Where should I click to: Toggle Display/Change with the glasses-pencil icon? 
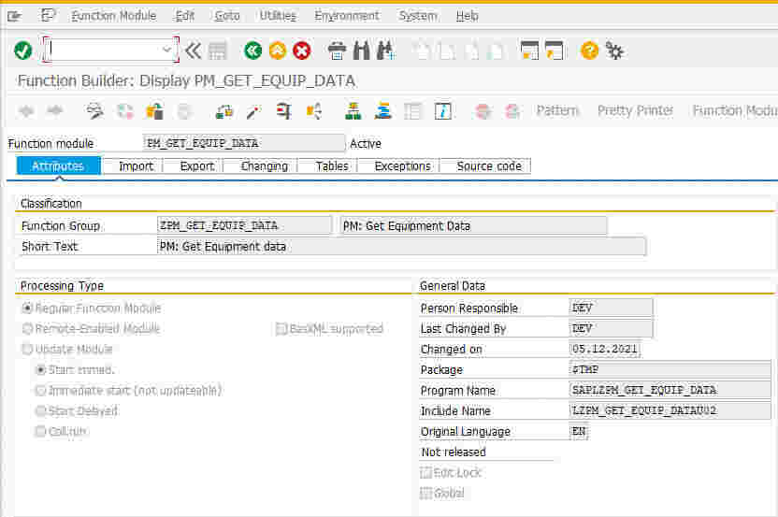[x=94, y=111]
